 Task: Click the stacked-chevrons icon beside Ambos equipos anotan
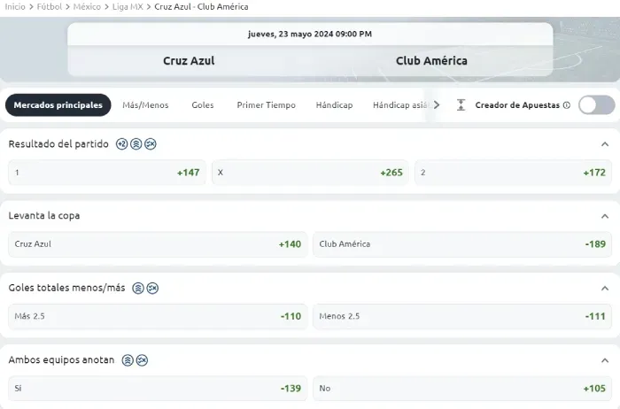pos(128,360)
